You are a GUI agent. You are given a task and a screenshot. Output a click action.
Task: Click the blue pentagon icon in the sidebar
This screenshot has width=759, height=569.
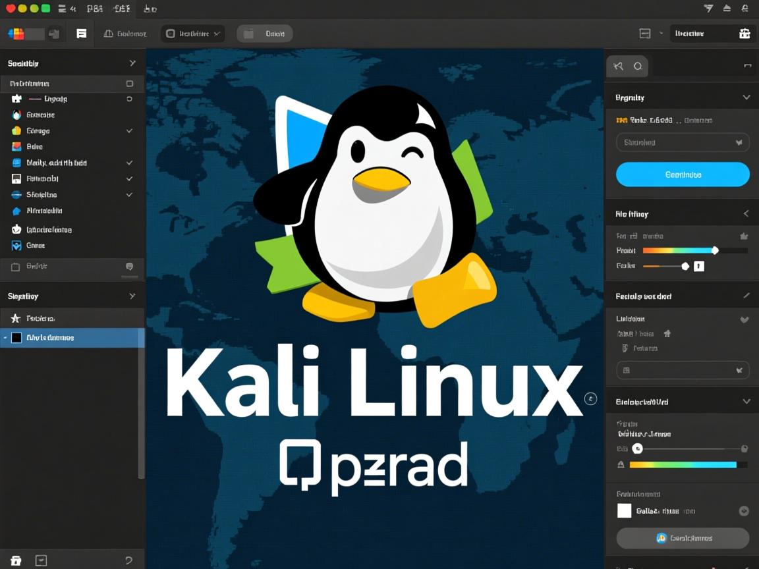[x=16, y=211]
